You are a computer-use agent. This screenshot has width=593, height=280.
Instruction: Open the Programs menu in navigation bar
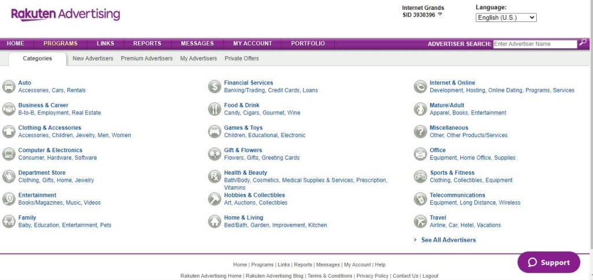[x=60, y=43]
